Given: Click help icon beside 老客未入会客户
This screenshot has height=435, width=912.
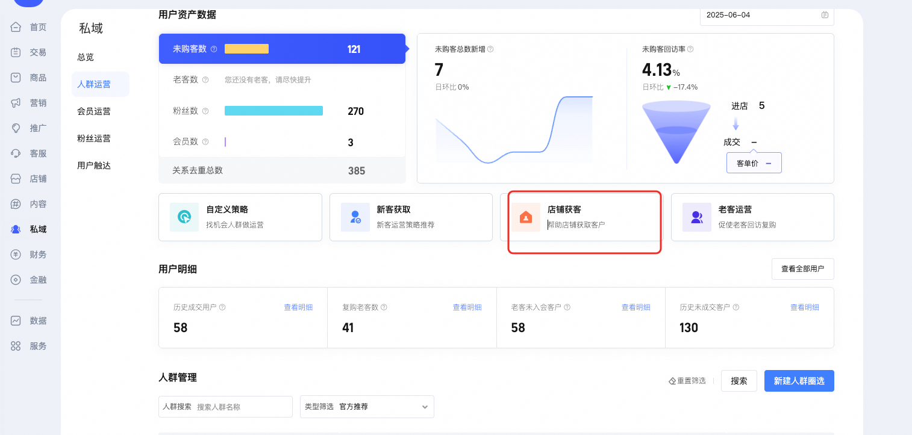Looking at the screenshot, I should pos(567,307).
